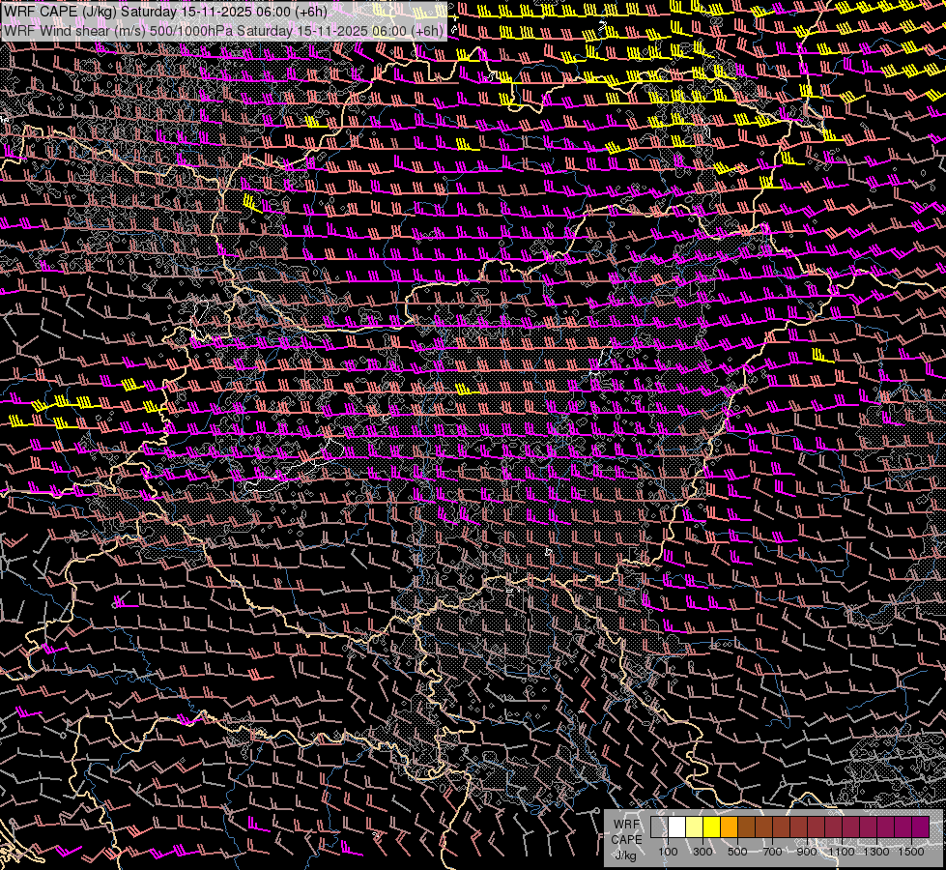Viewport: 946px width, 870px height.
Task: Click the 1500 label on the CAPE scale
Action: [911, 852]
